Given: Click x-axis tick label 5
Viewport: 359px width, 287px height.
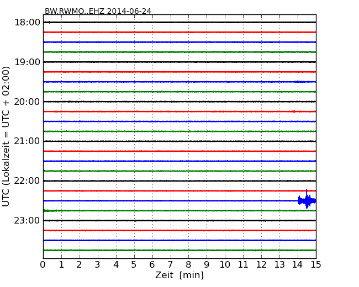Looking at the screenshot, I should point(134,264).
